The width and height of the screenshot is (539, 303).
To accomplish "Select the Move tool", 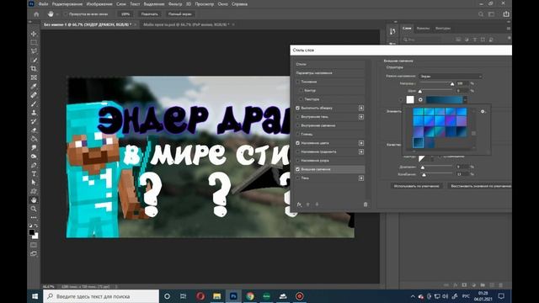I will tap(34, 34).
